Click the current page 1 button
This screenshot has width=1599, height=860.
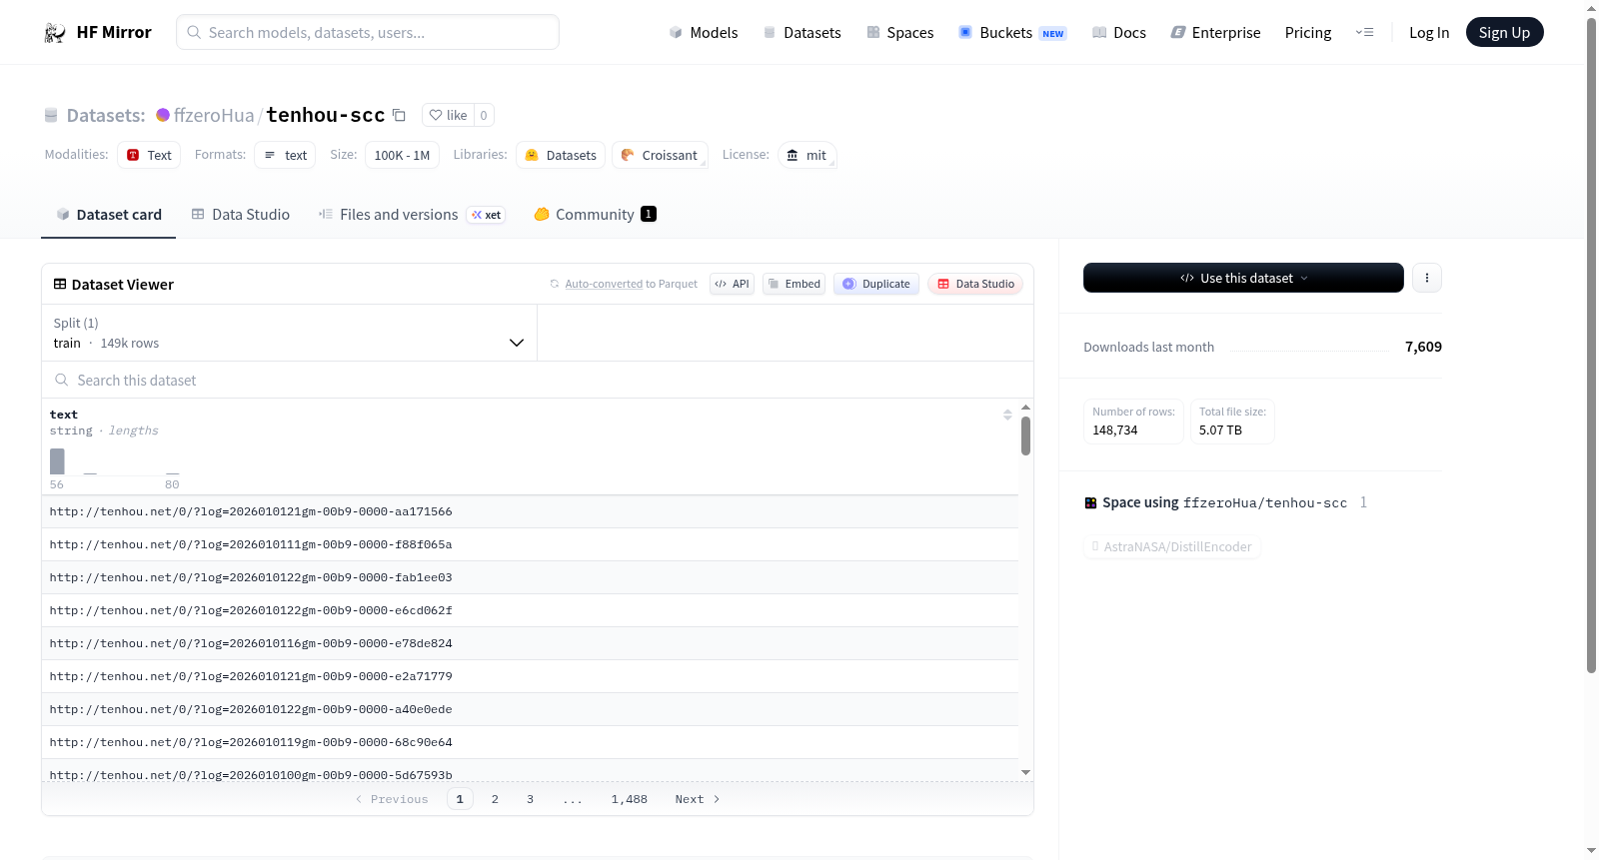click(x=460, y=799)
